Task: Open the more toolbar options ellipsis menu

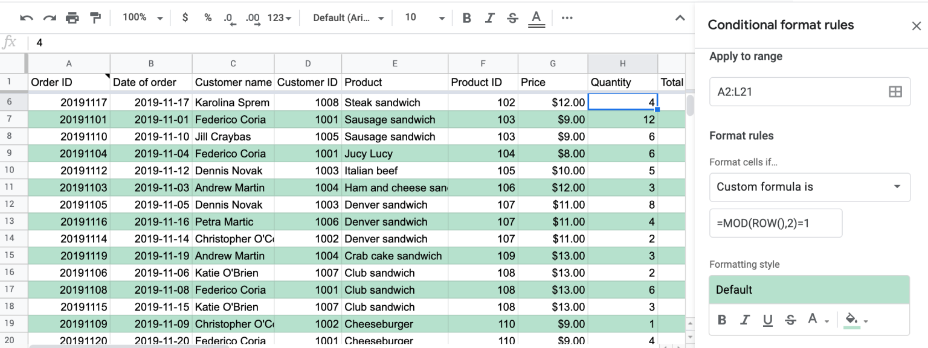Action: [x=567, y=17]
